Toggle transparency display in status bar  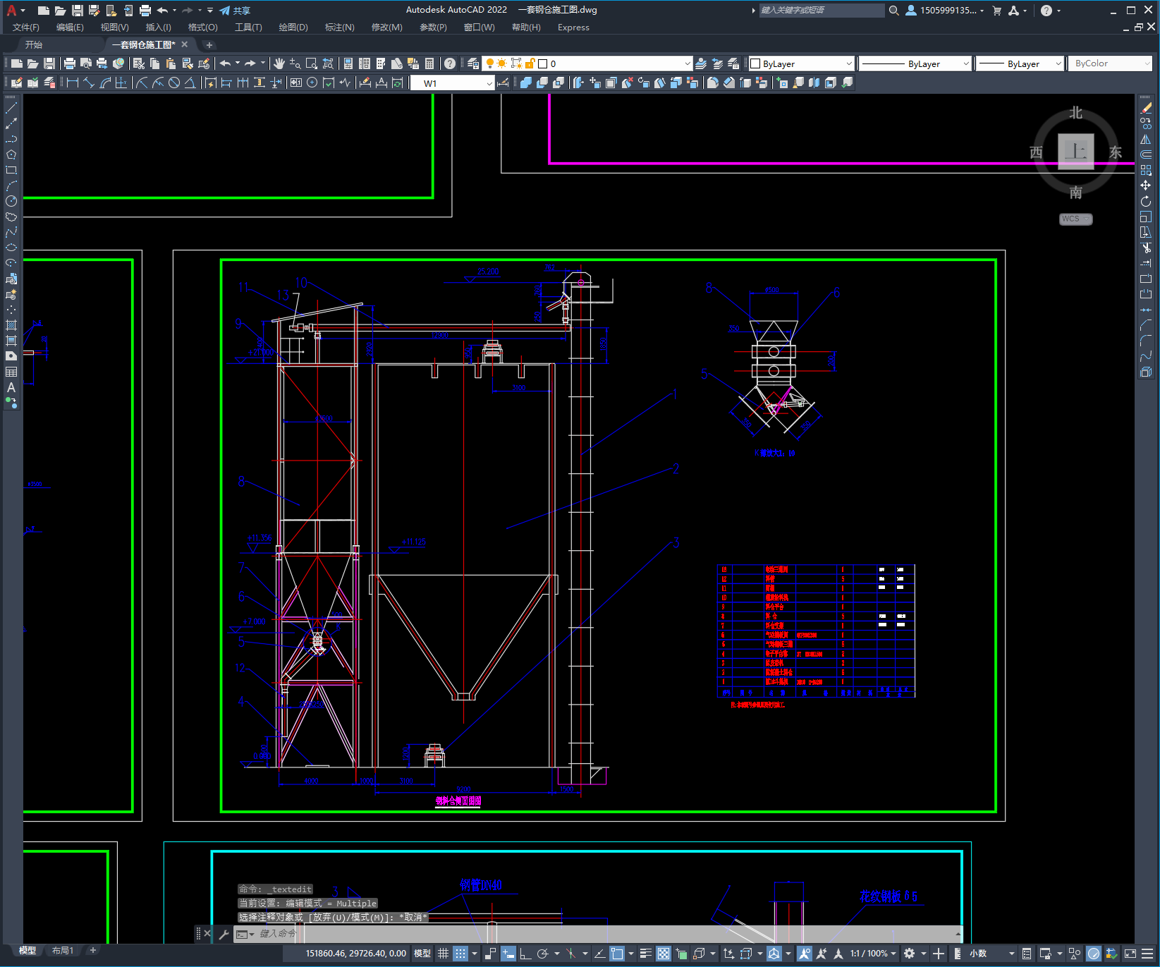click(664, 954)
